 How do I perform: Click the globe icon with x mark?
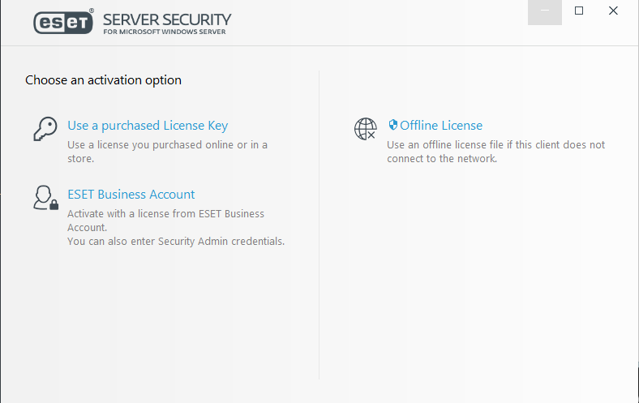(365, 129)
